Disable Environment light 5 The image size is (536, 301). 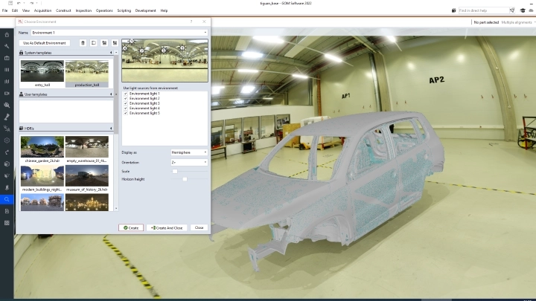tap(125, 113)
